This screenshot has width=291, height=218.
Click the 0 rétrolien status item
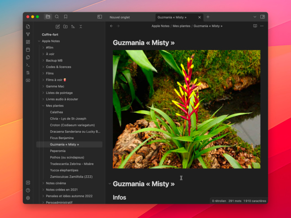click(219, 201)
